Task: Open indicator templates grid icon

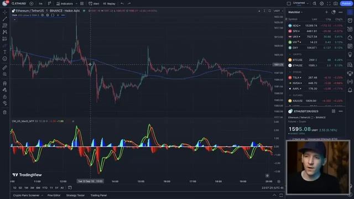Action: pos(82,4)
